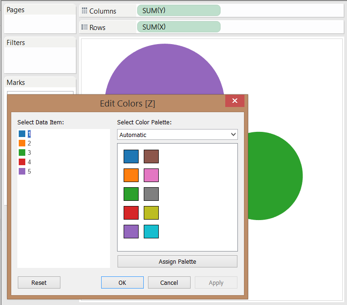
Task: Select the red palette color swatch
Action: tap(131, 213)
